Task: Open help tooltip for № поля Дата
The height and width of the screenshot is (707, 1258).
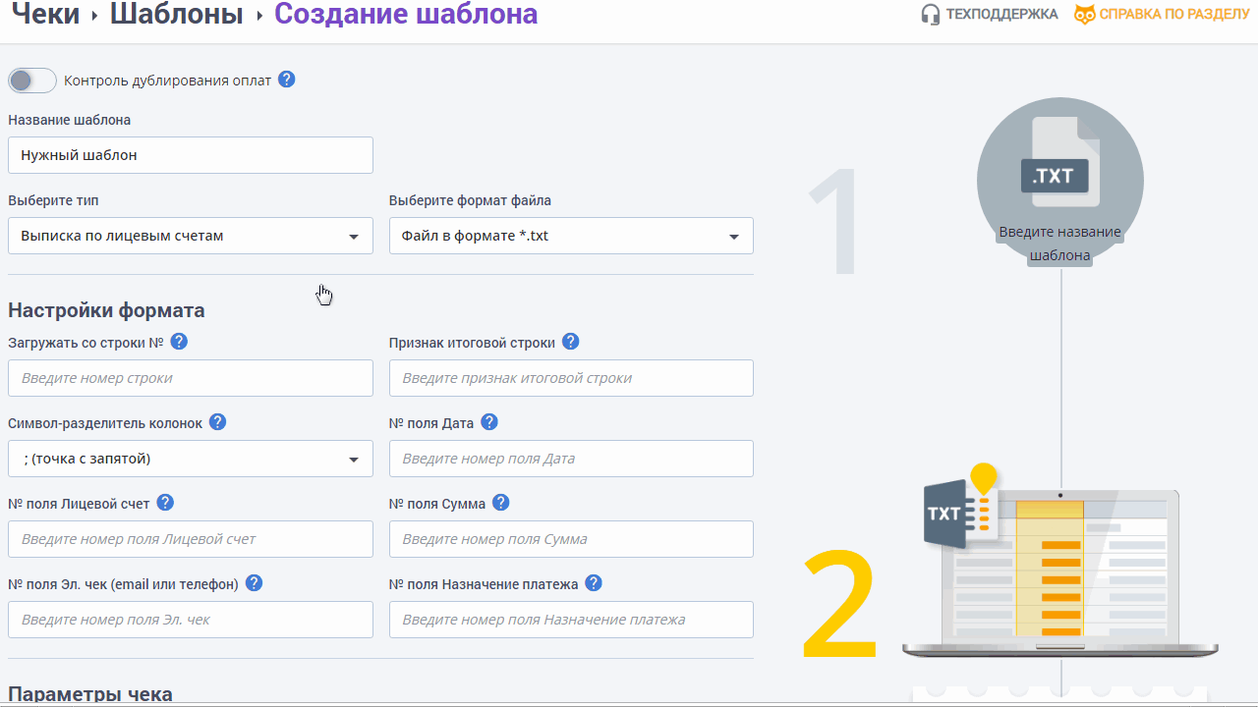Action: [489, 422]
